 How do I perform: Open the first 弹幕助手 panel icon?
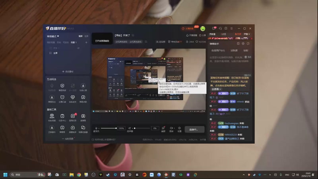click(238, 44)
